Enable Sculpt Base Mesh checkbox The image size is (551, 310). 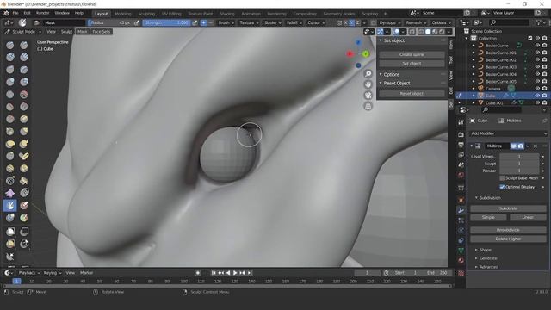pos(502,178)
